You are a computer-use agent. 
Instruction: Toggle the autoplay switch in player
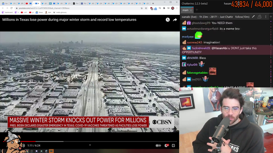158,145
